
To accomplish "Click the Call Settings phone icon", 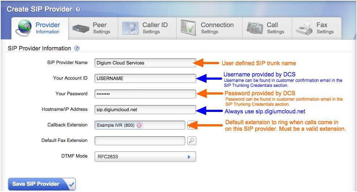I will pos(254,28).
